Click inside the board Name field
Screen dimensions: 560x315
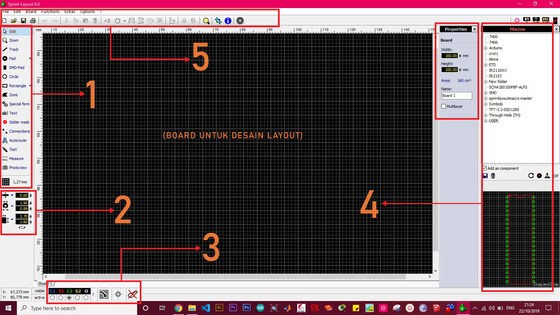click(x=456, y=96)
